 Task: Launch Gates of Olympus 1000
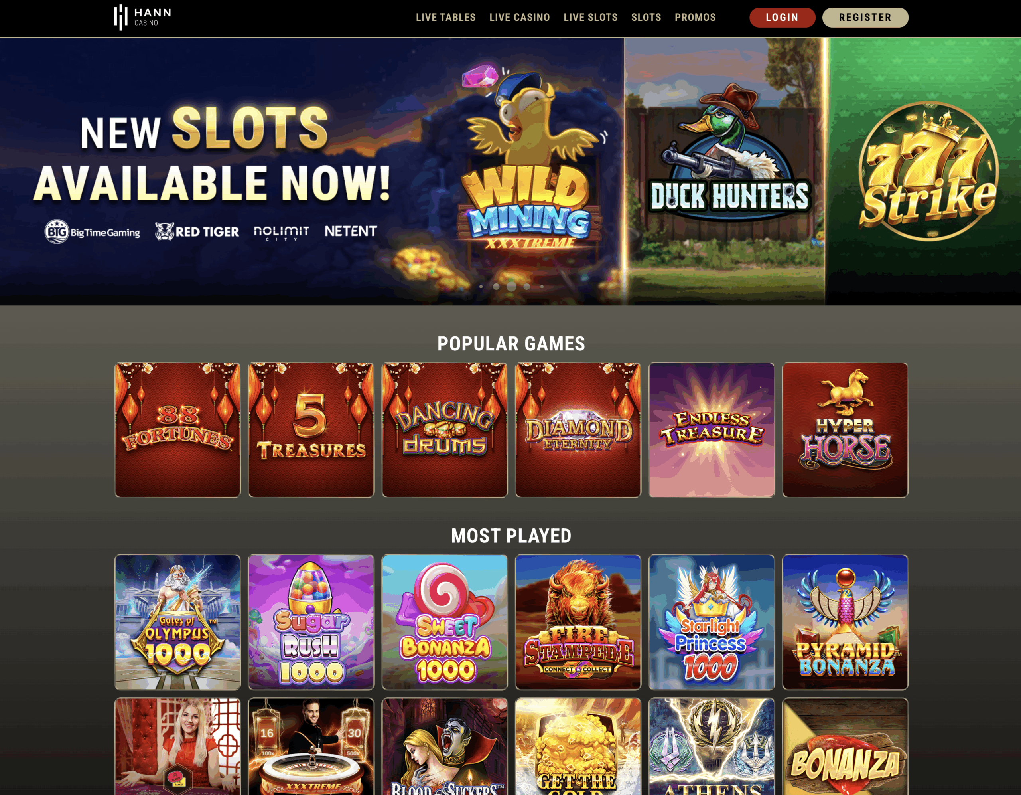click(177, 622)
